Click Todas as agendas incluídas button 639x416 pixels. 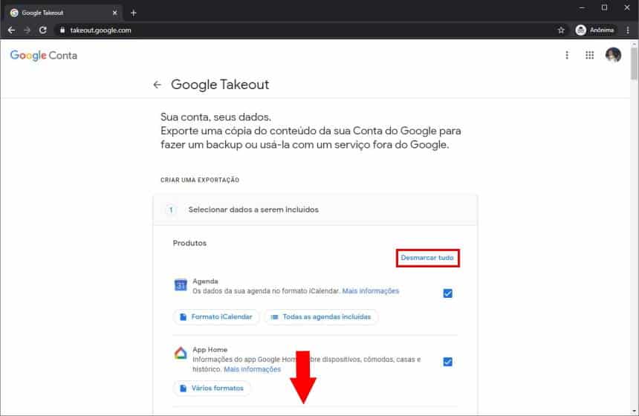(x=321, y=317)
